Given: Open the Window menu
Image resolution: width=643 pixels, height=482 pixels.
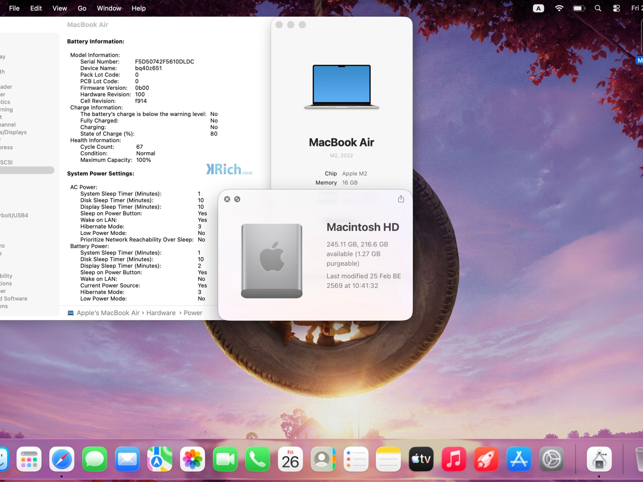Looking at the screenshot, I should pyautogui.click(x=109, y=8).
